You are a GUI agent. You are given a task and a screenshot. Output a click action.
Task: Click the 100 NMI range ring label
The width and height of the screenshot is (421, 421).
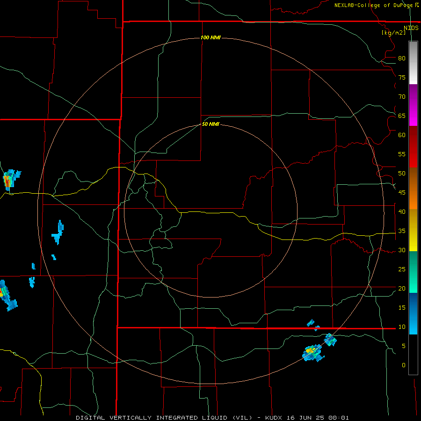[x=210, y=37]
